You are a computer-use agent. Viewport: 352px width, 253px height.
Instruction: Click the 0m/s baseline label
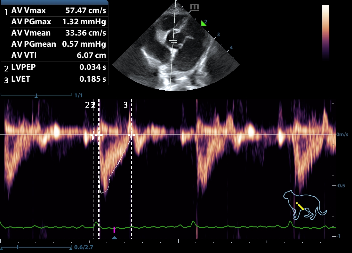click(x=342, y=135)
